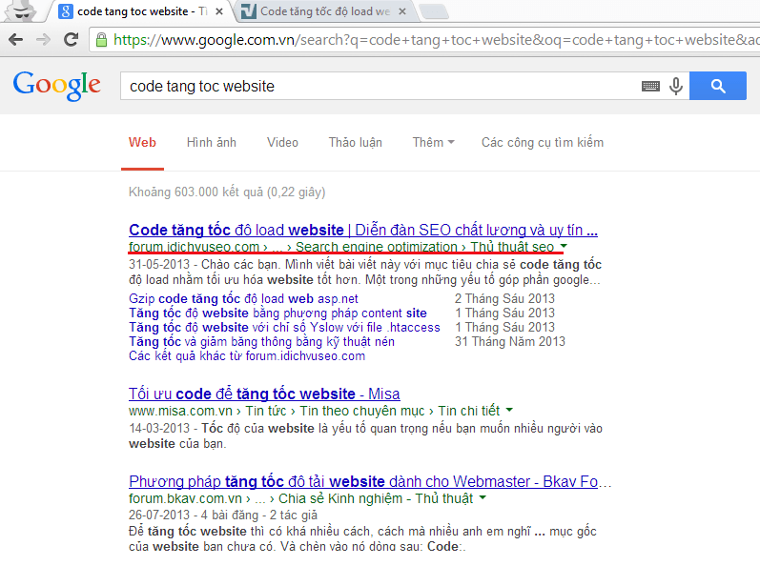Click the browser Forward arrow
760x566 pixels.
tap(43, 40)
